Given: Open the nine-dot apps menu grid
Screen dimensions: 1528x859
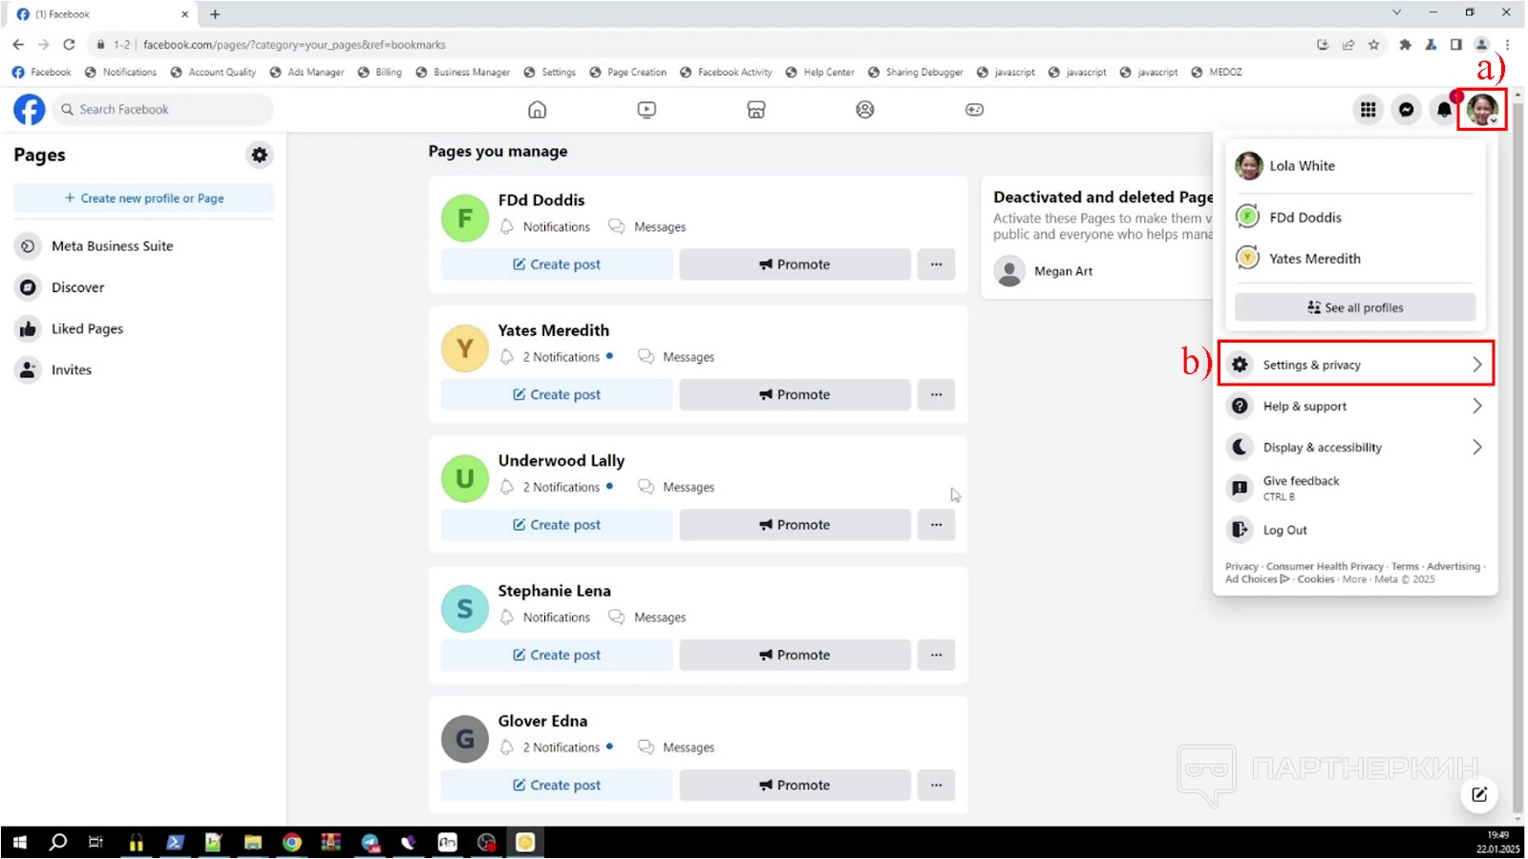Looking at the screenshot, I should [x=1368, y=110].
